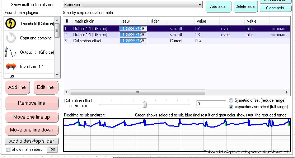295x158 pixels.
Task: Click the calibration offset slider handle
Action: 145,104
